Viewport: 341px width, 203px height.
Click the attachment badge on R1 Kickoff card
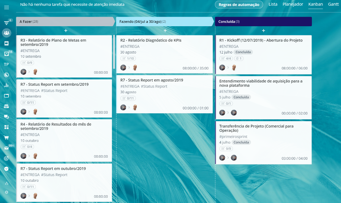coord(239,58)
